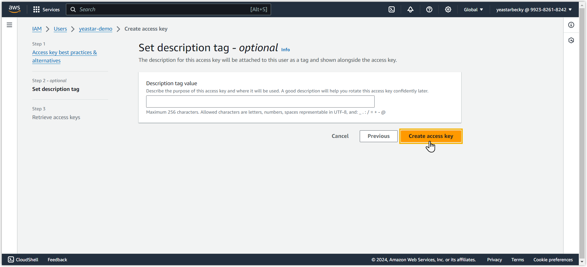This screenshot has width=587, height=267.
Task: Open the settings gear in top bar
Action: tap(448, 9)
